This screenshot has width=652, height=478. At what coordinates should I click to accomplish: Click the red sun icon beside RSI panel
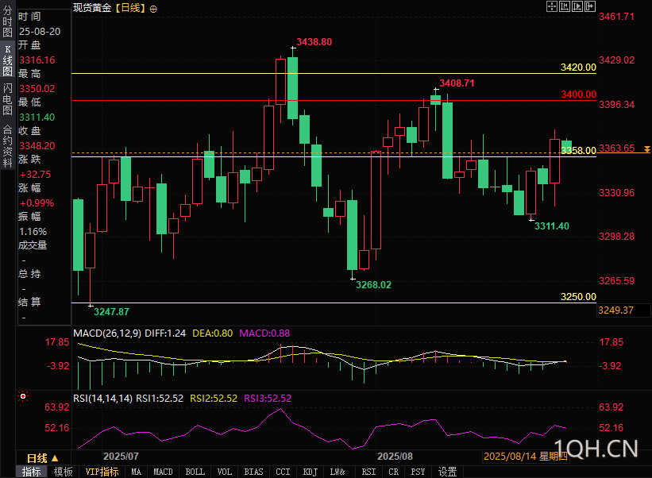(x=23, y=396)
